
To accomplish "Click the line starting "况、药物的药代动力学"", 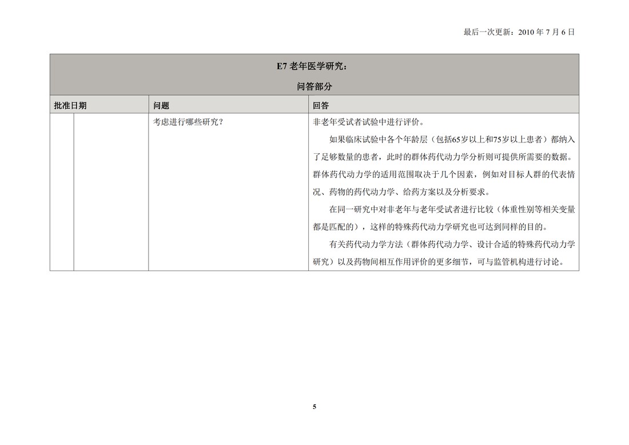I will pos(402,192).
